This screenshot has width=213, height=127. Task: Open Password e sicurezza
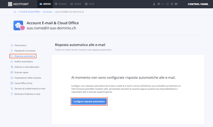(25, 51)
